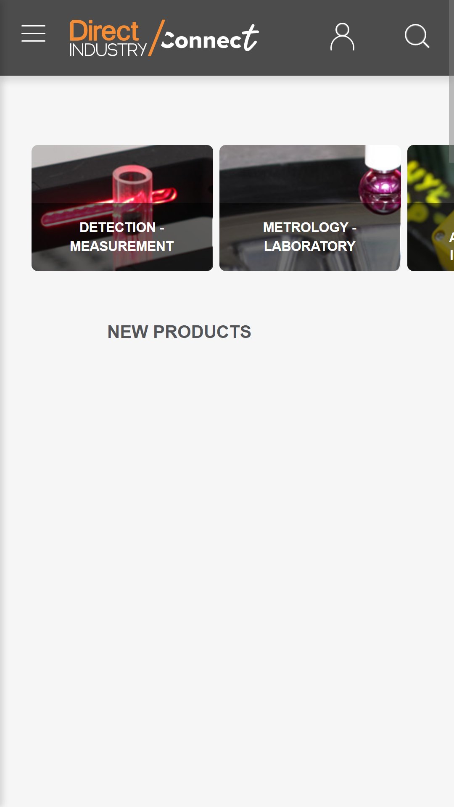This screenshot has width=454, height=807.
Task: Click the white INDUSTRY logo text
Action: [108, 50]
